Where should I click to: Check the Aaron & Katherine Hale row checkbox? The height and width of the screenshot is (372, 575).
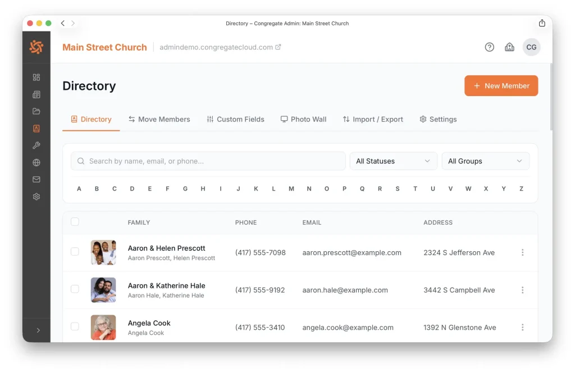point(75,289)
